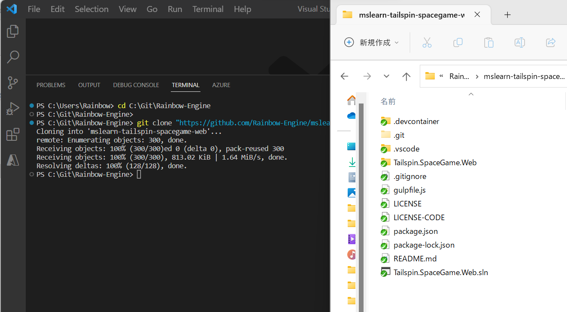Open the Edit menu in VS Code
567x312 pixels.
[58, 9]
